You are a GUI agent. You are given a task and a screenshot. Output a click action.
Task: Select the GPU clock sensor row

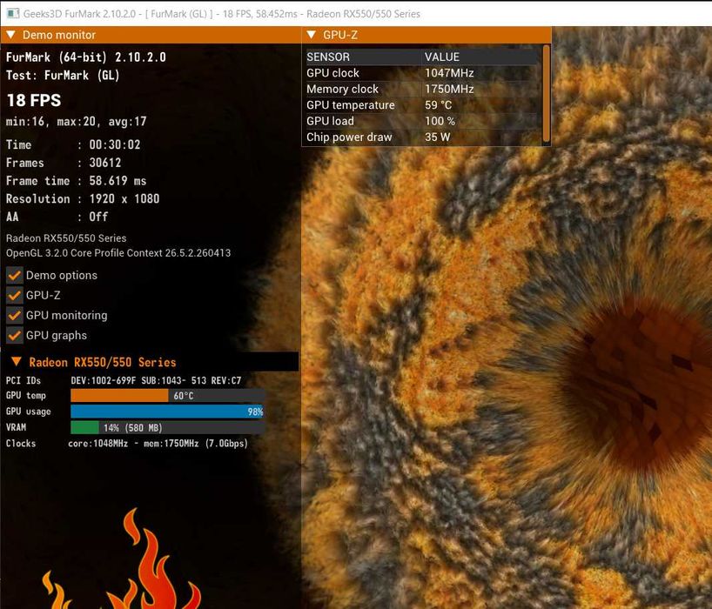pyautogui.click(x=422, y=73)
